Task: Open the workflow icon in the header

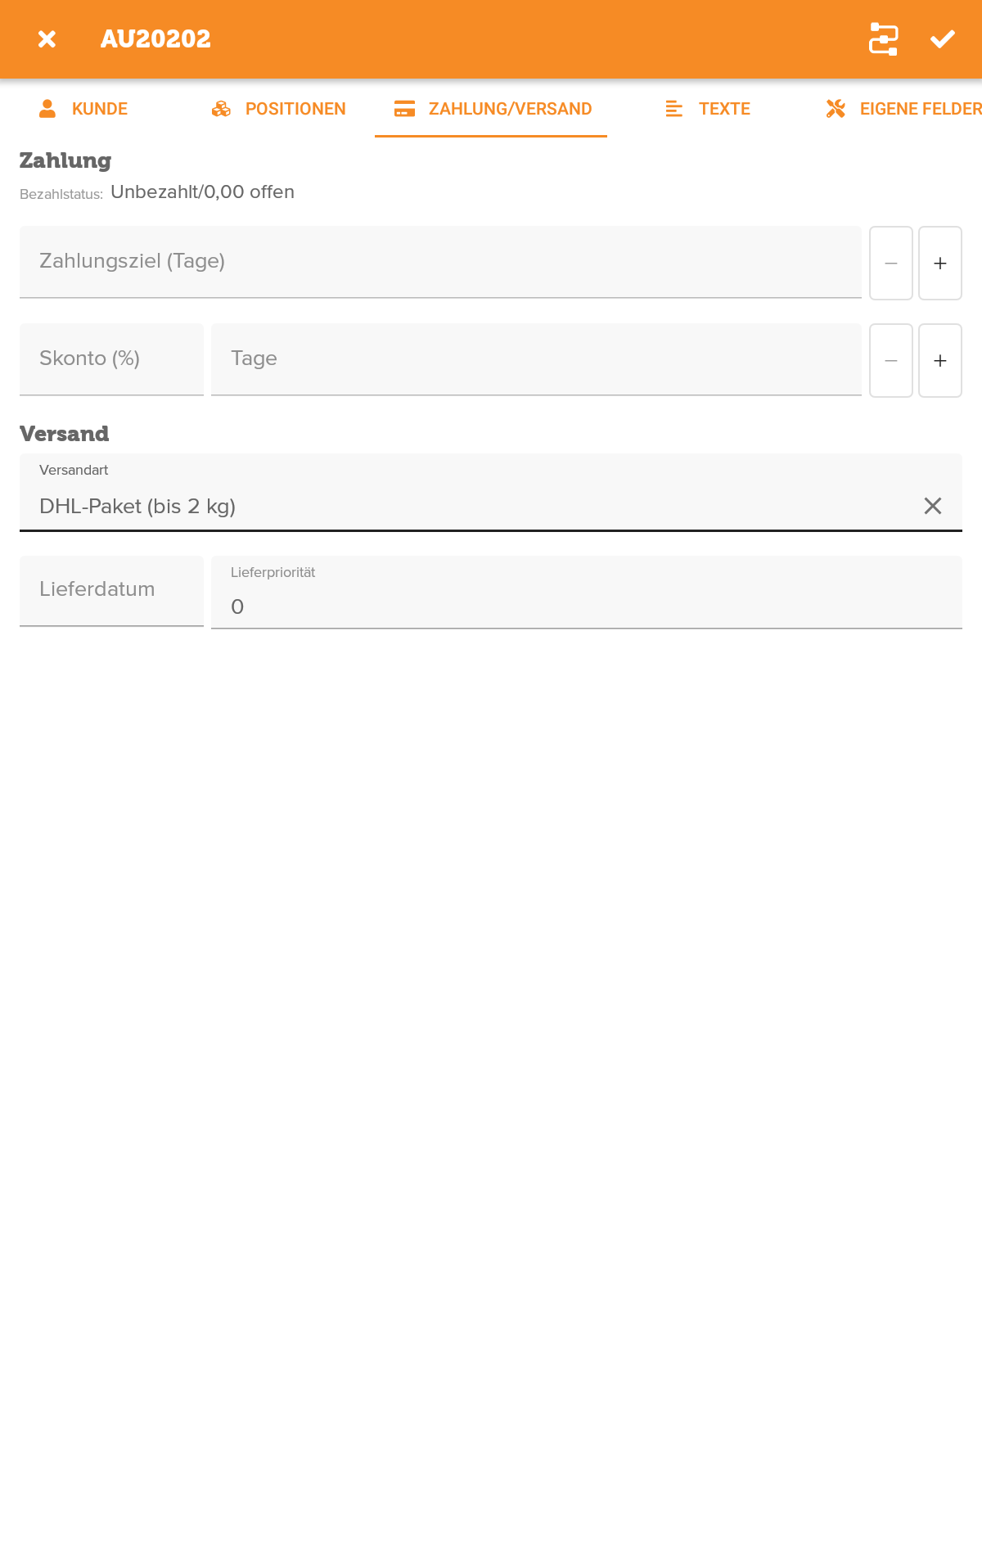Action: pos(882,38)
